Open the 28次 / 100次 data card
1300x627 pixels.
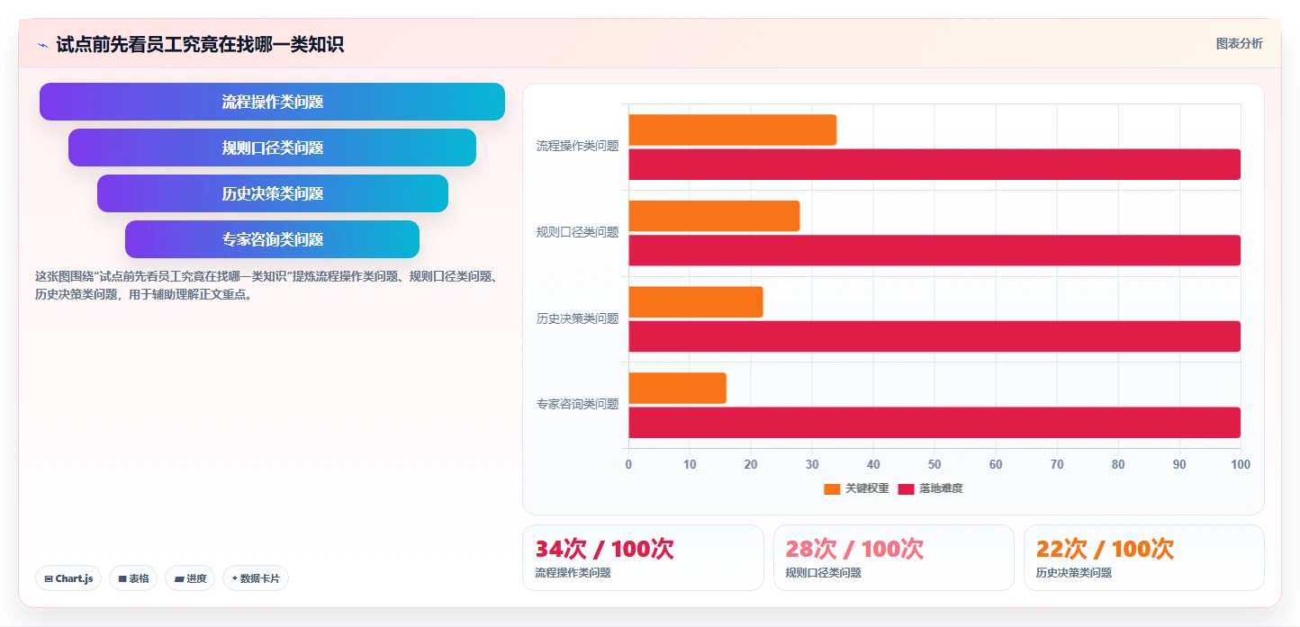(893, 558)
